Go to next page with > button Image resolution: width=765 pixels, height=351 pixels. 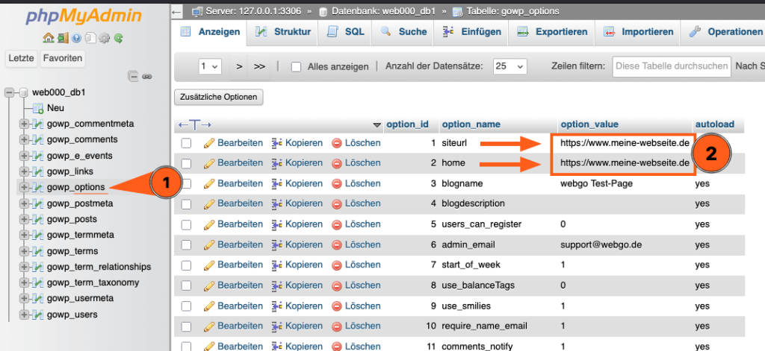pyautogui.click(x=239, y=66)
